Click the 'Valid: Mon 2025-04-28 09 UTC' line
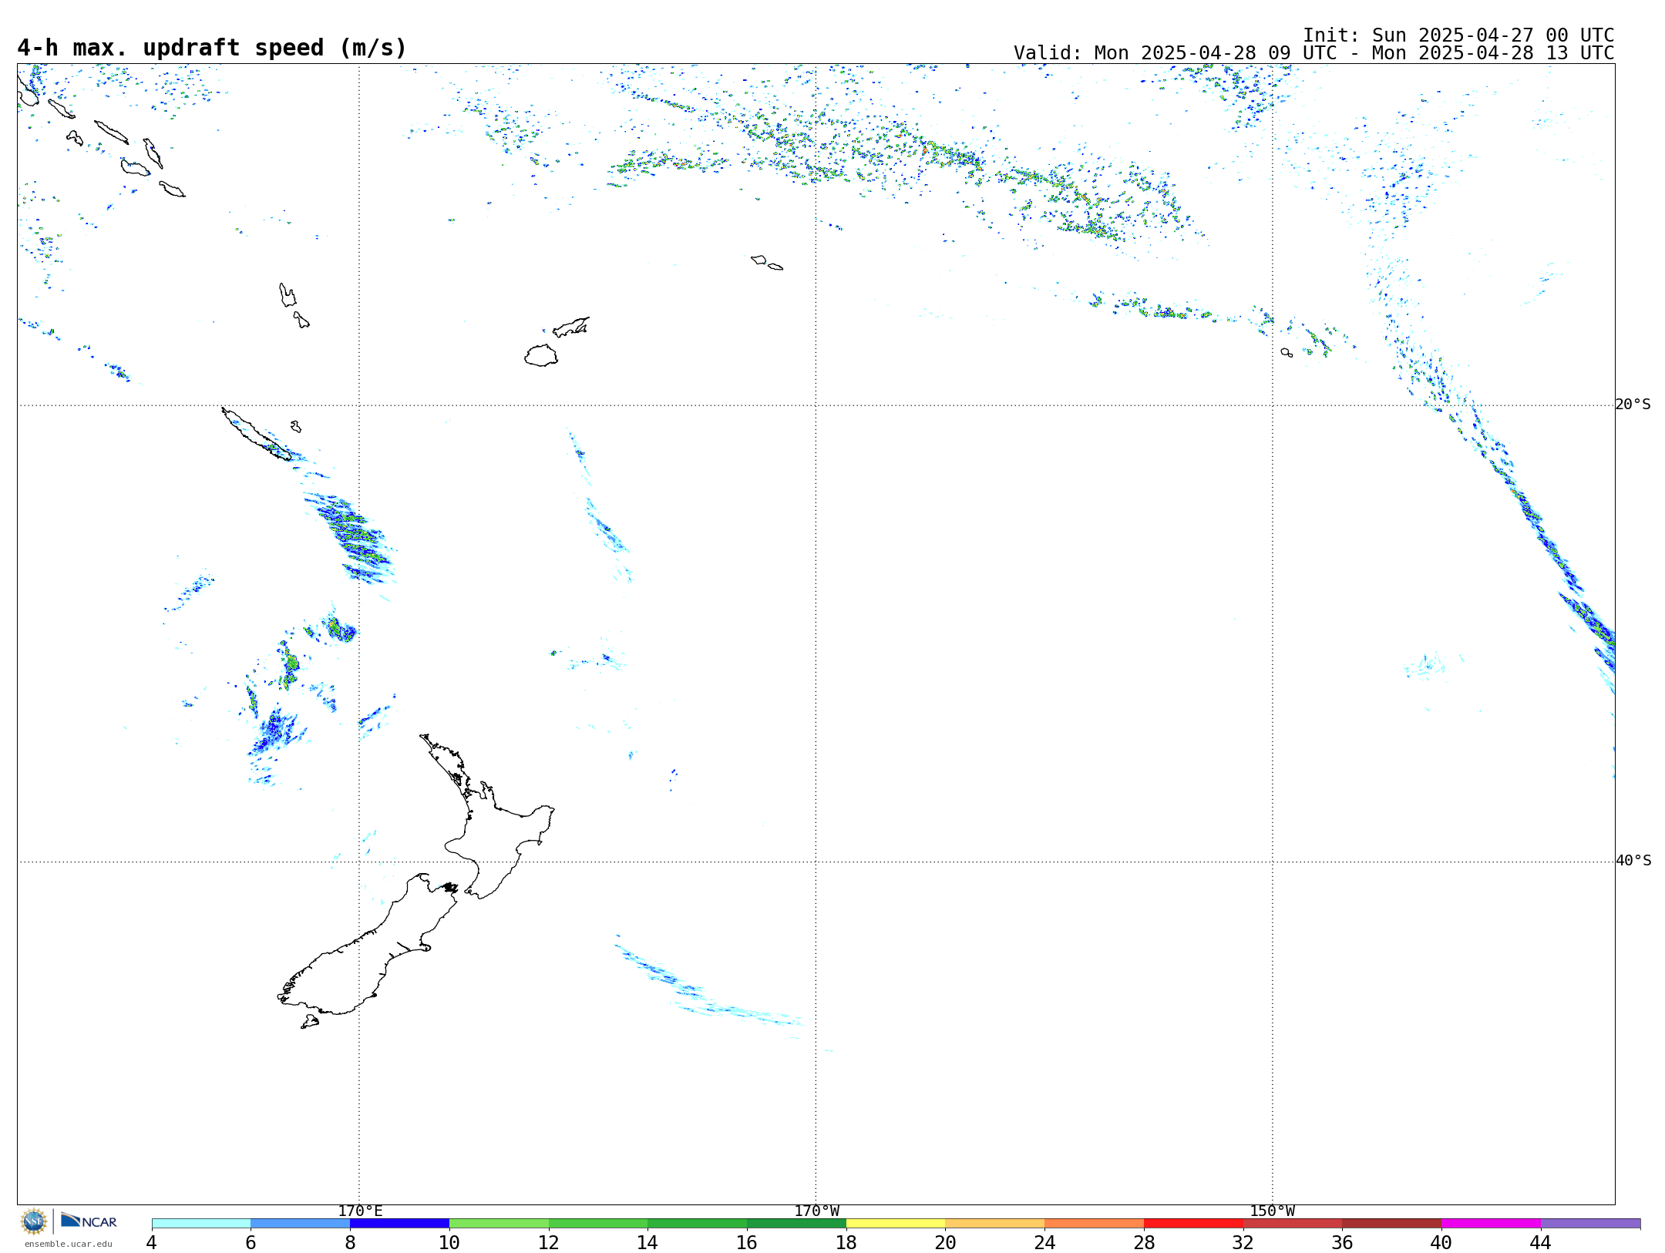 (x=1313, y=53)
